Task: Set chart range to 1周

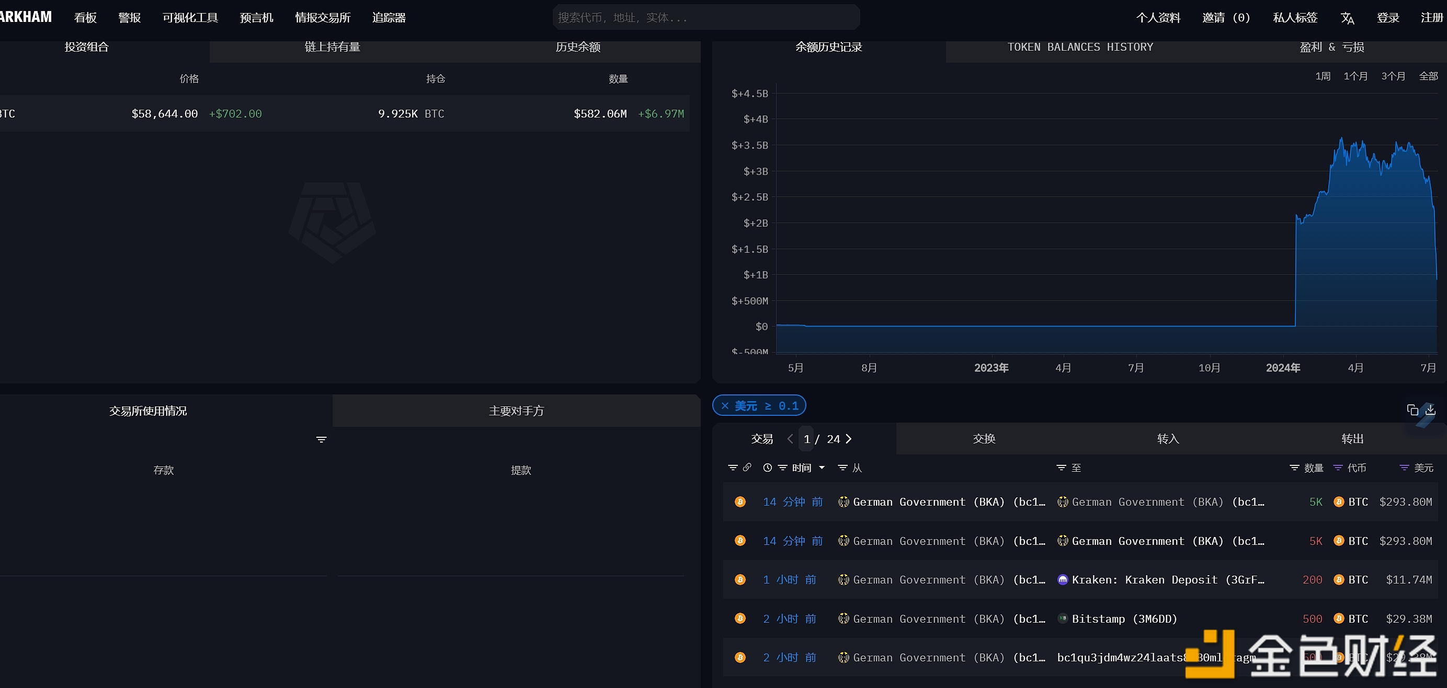Action: pos(1323,76)
